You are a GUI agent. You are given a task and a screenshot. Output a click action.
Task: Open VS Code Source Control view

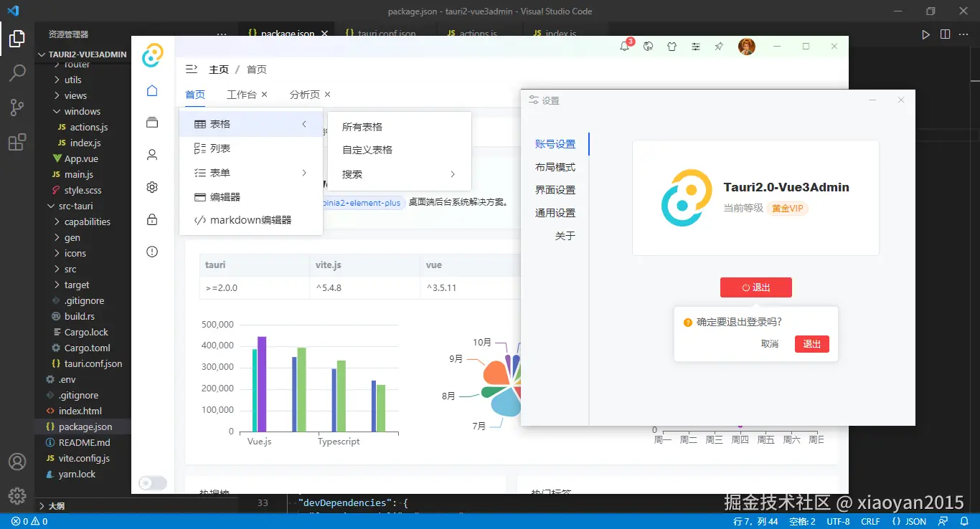pos(17,108)
